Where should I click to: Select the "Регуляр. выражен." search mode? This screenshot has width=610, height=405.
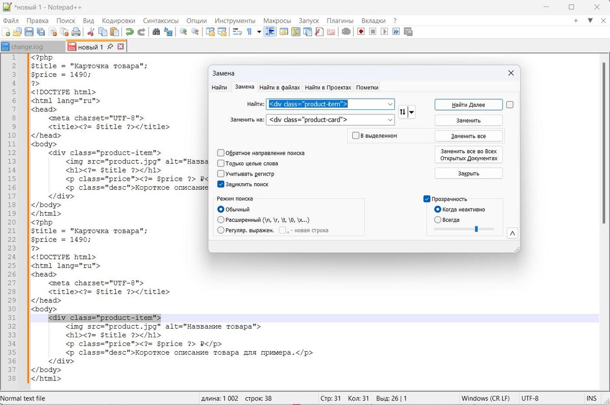[x=221, y=230]
